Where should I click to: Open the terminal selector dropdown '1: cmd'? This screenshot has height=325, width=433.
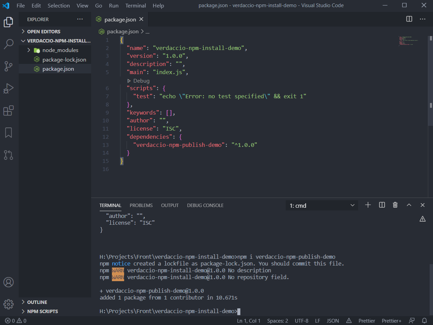click(322, 206)
